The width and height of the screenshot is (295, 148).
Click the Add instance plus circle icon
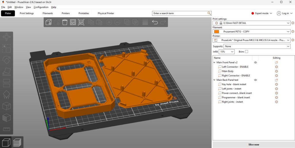pos(109,22)
